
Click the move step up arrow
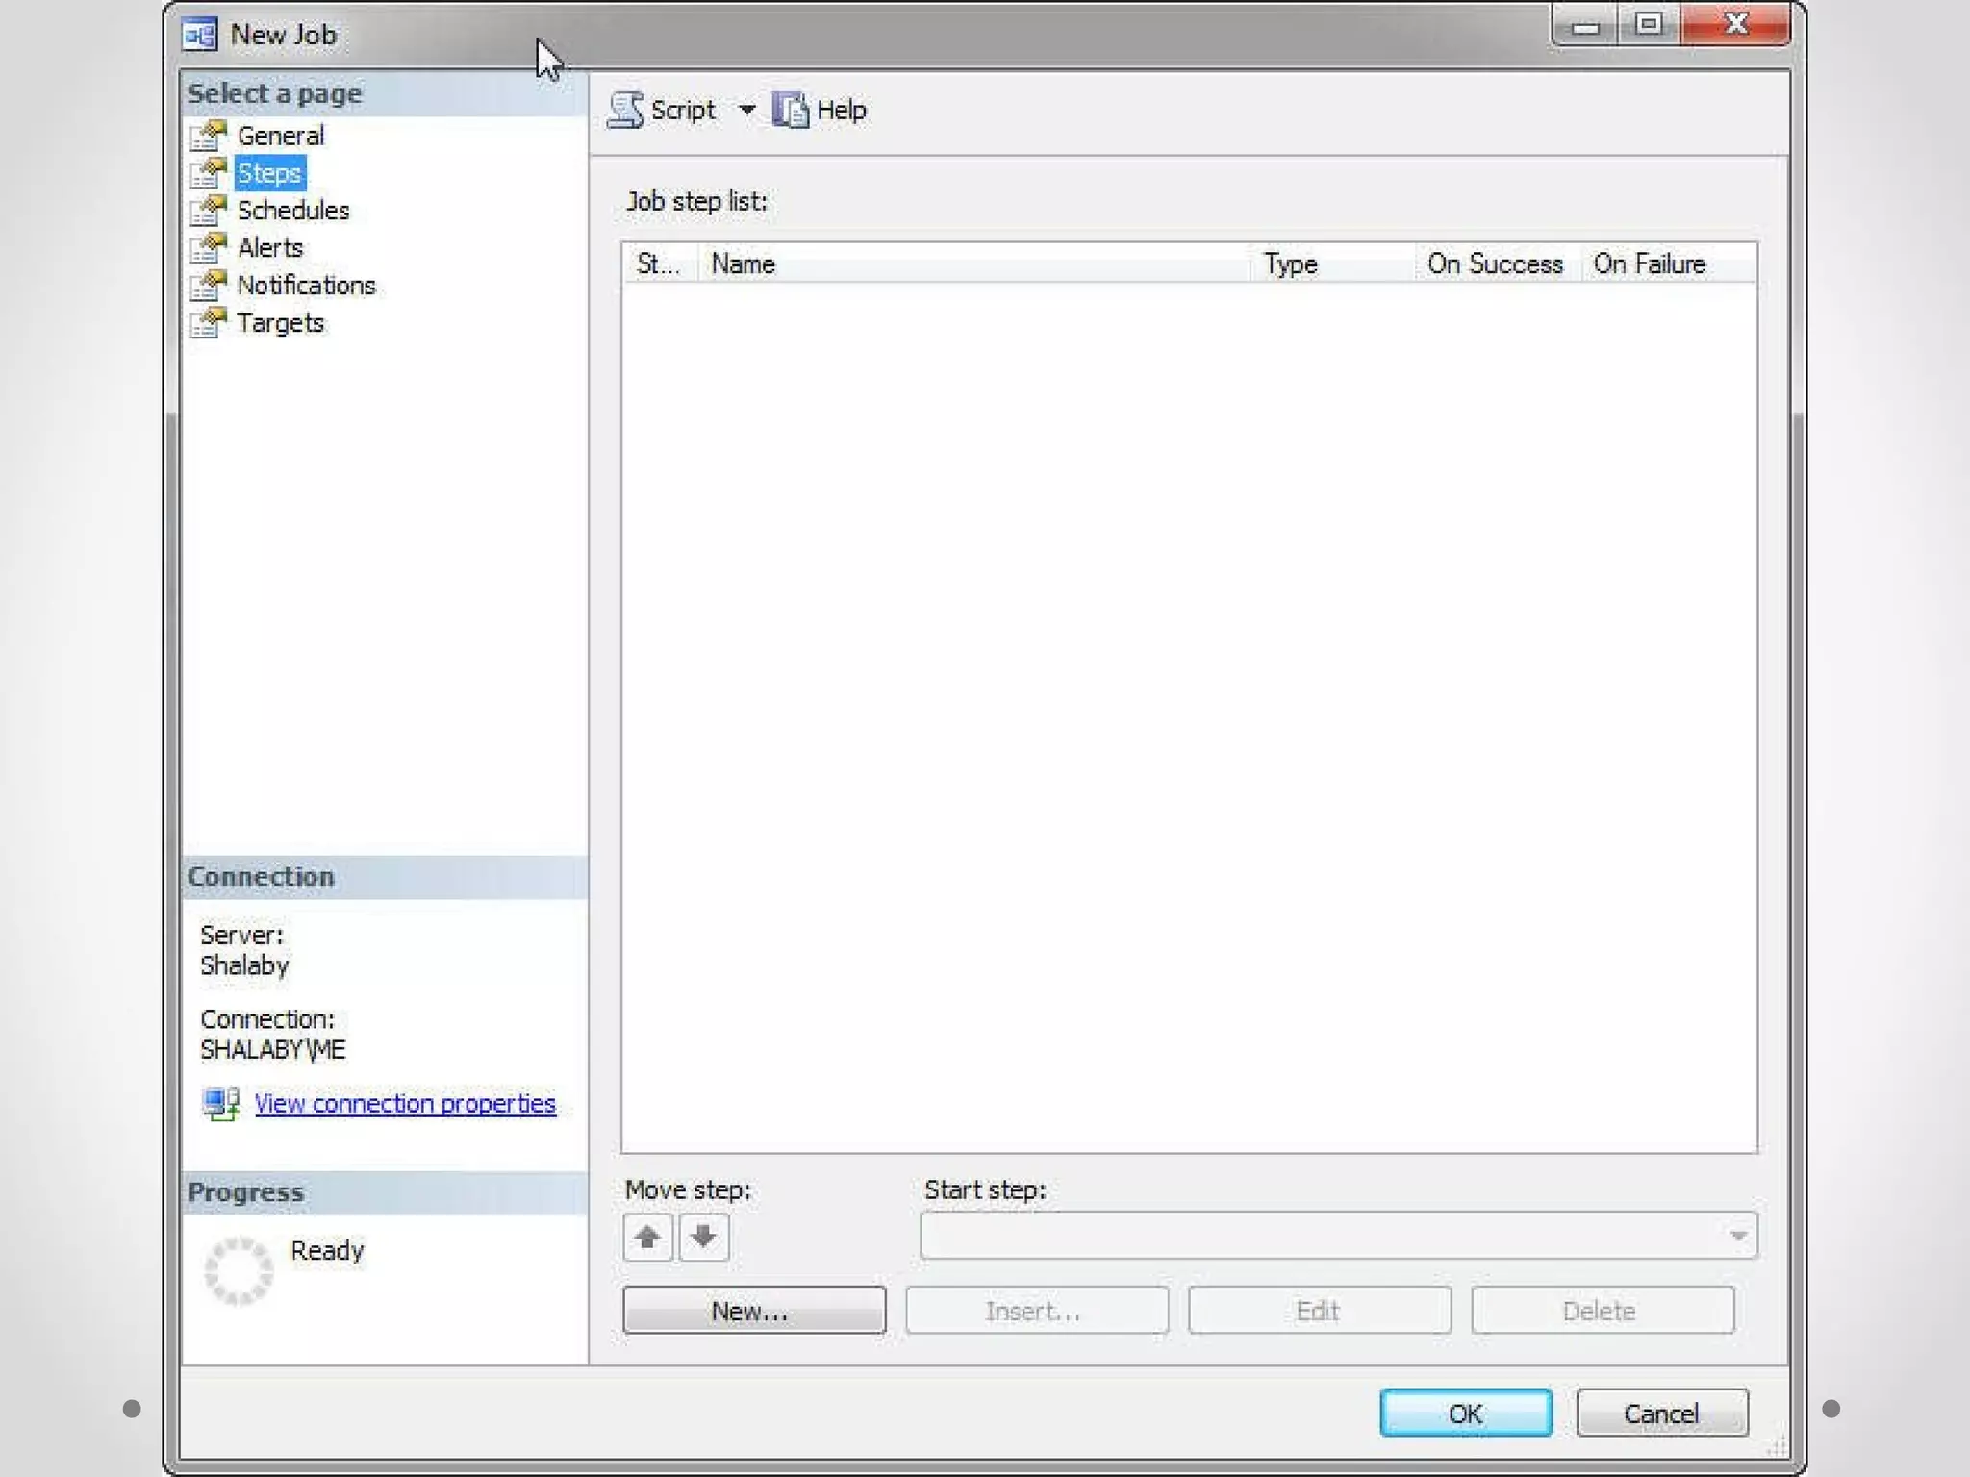(647, 1237)
